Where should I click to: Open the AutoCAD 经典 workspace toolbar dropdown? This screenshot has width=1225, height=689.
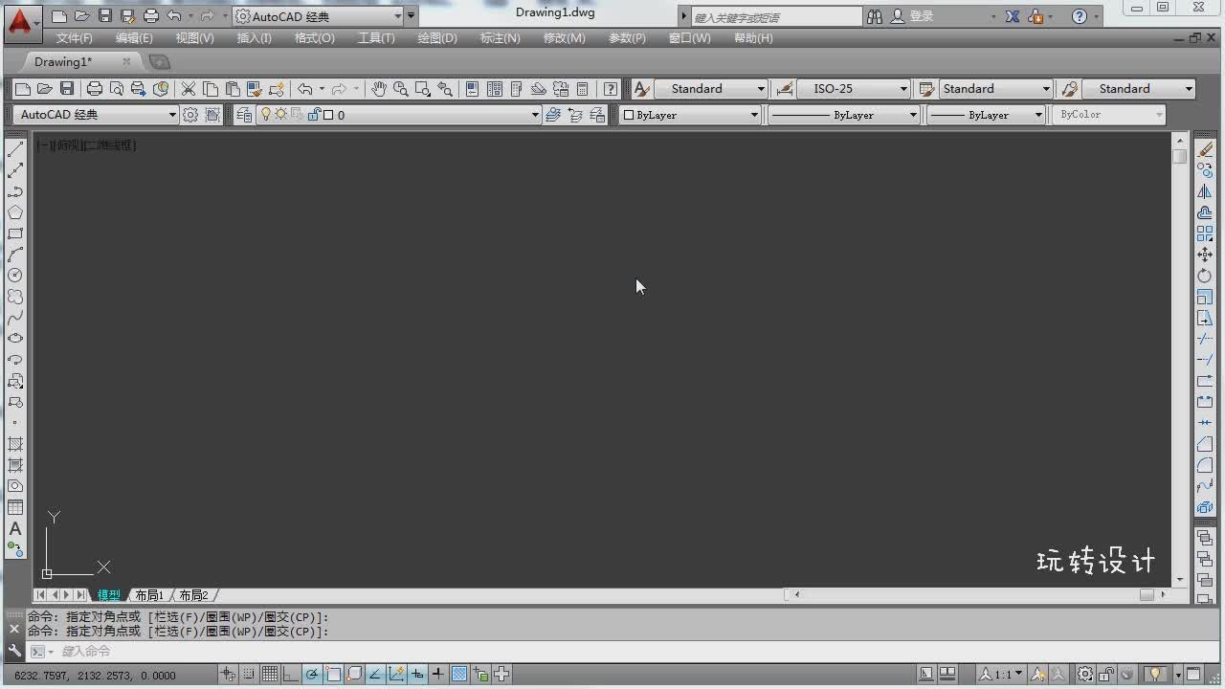point(172,115)
